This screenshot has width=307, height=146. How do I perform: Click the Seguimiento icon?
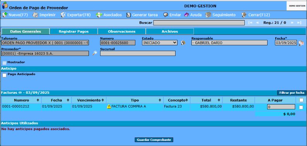tap(208, 15)
